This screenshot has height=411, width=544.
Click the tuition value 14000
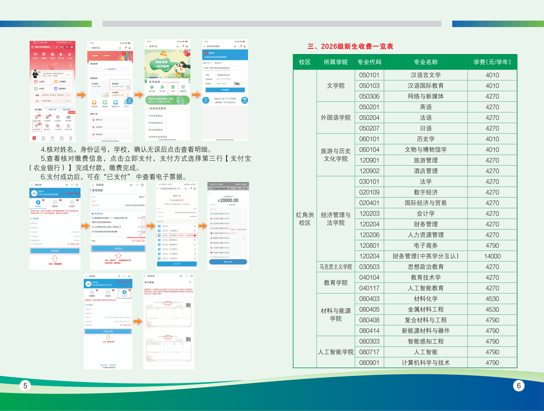tap(492, 256)
